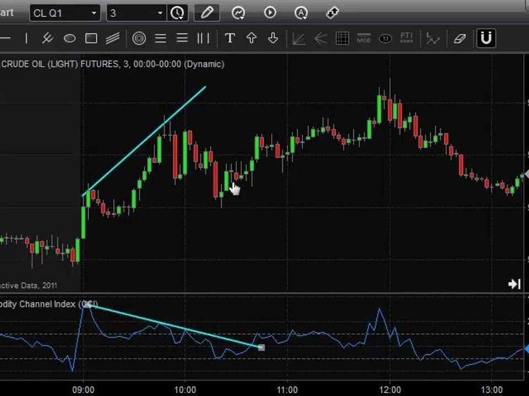
Task: Click the scroll-to-latest arrow on chart
Action: (x=515, y=284)
